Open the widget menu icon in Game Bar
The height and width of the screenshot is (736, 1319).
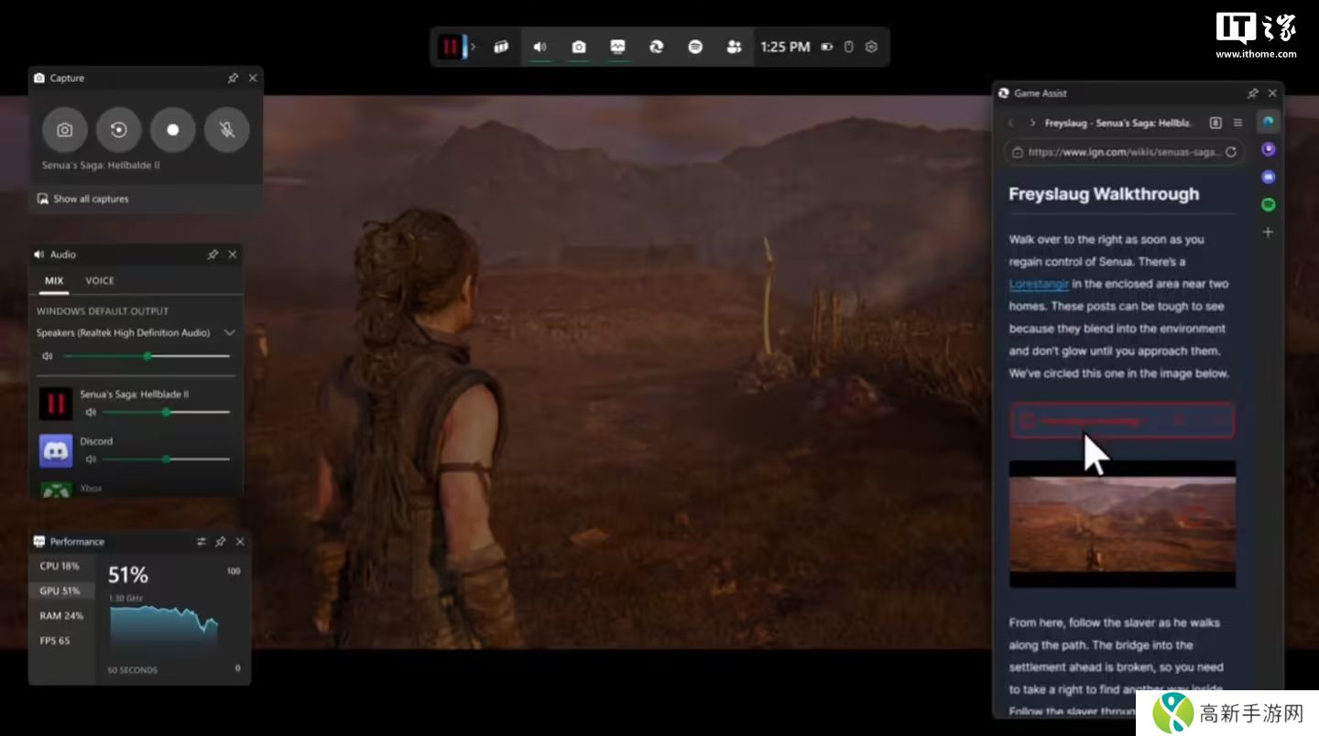tap(501, 47)
